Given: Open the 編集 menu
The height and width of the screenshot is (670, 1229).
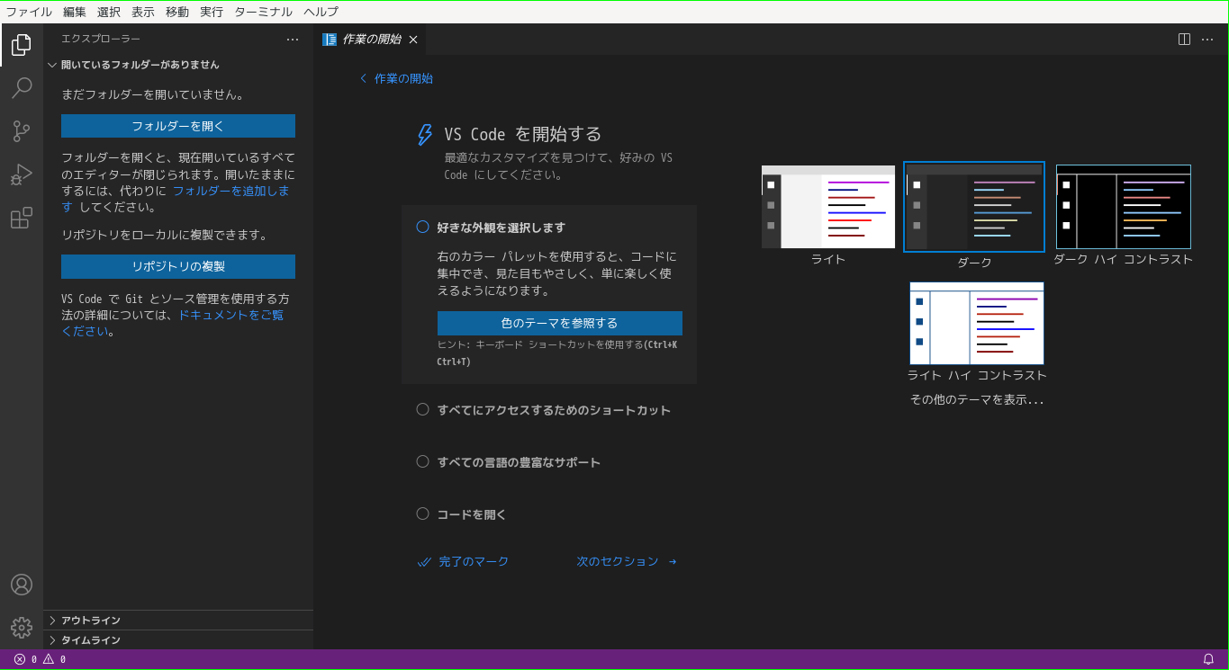Looking at the screenshot, I should pyautogui.click(x=75, y=12).
